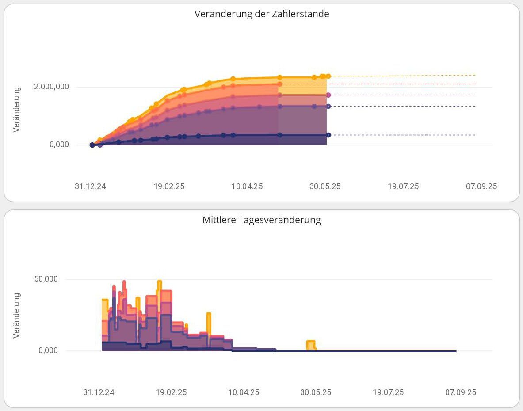This screenshot has height=411, width=523.
Task: Click the dark blue starting point at 31.12.24
Action: 92,145
